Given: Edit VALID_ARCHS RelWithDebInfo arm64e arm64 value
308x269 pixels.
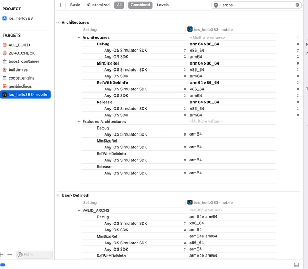Looking at the screenshot, I should click(x=203, y=256).
